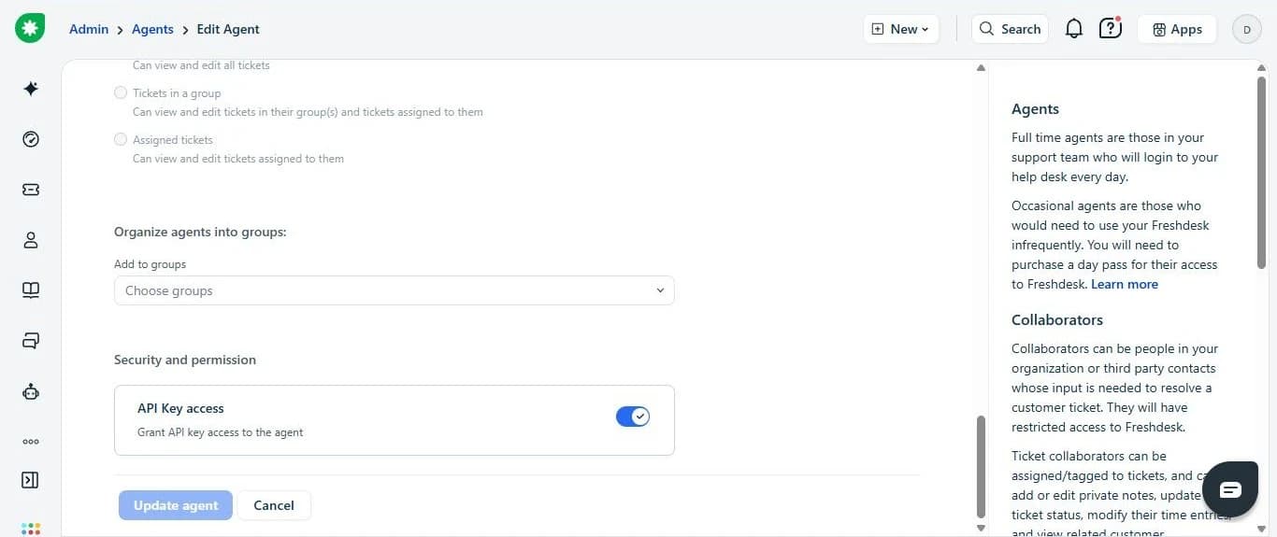Click 'Grant API key access to the agent' text
Screen dimensions: 1277x537
click(x=221, y=432)
